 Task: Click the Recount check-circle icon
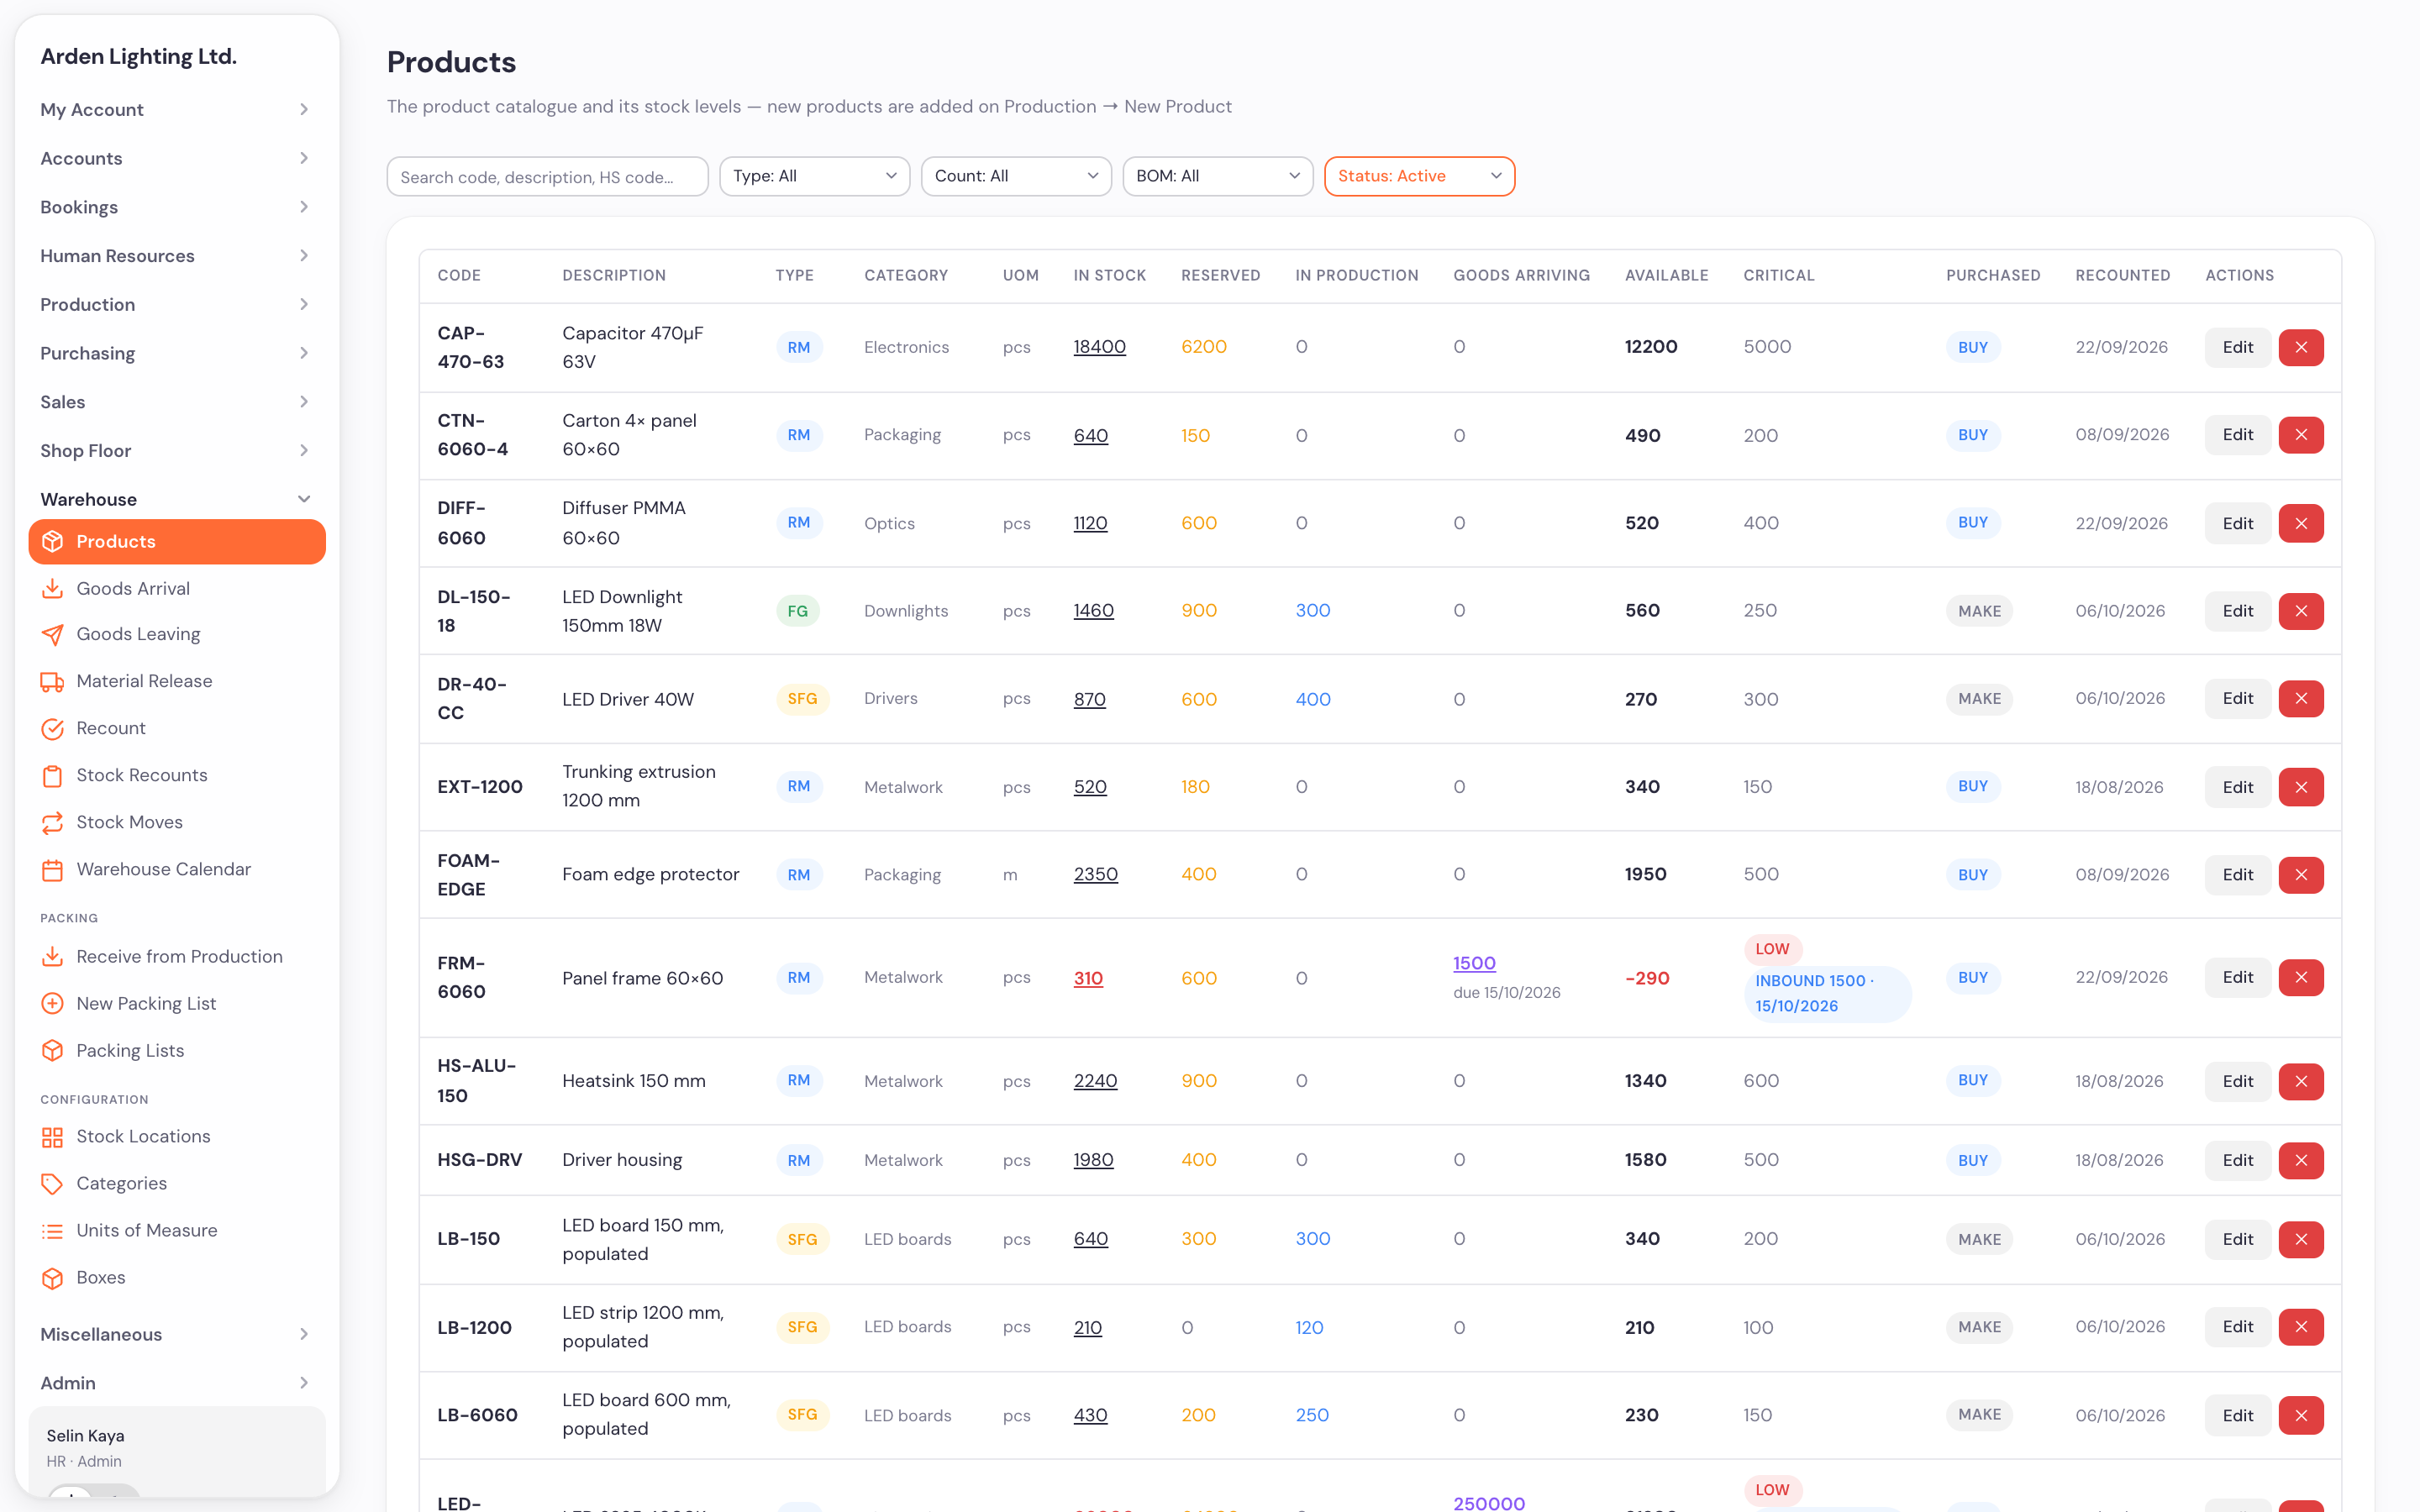52,728
